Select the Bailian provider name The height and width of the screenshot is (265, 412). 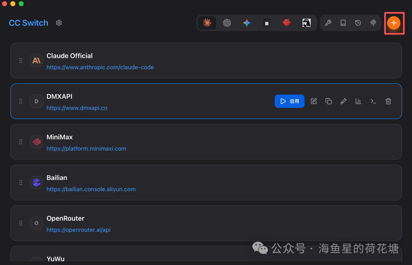(x=57, y=178)
